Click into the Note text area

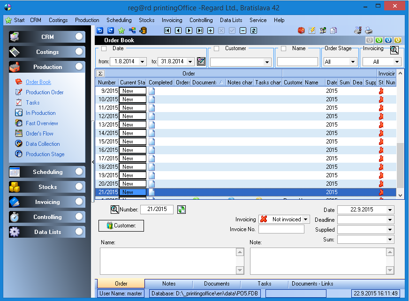pos(318,261)
